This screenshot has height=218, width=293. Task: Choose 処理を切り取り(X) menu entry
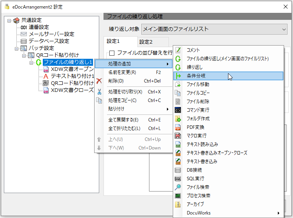coord(134,92)
